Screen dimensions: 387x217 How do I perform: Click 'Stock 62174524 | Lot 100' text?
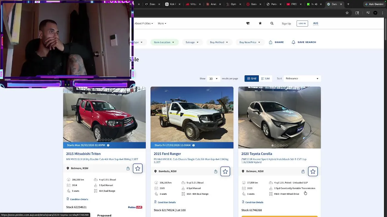click(170, 210)
